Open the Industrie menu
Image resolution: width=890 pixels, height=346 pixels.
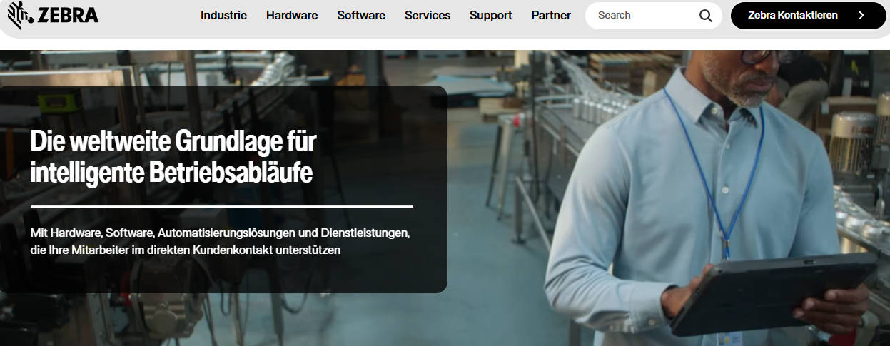coord(223,15)
